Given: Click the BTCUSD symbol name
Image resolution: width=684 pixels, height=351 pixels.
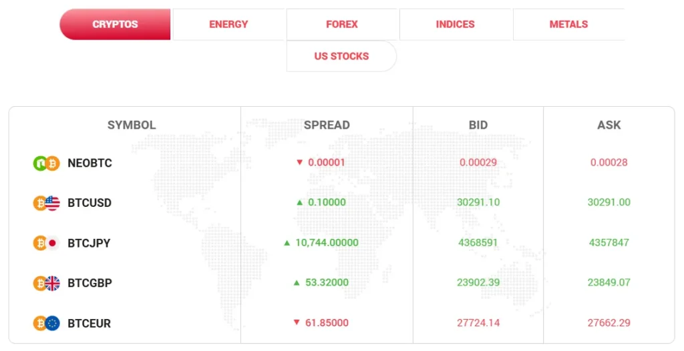Looking at the screenshot, I should tap(90, 203).
